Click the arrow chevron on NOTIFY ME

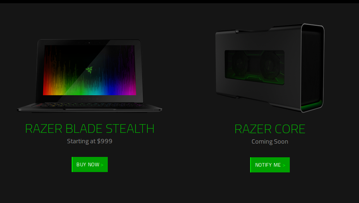pos(284,165)
